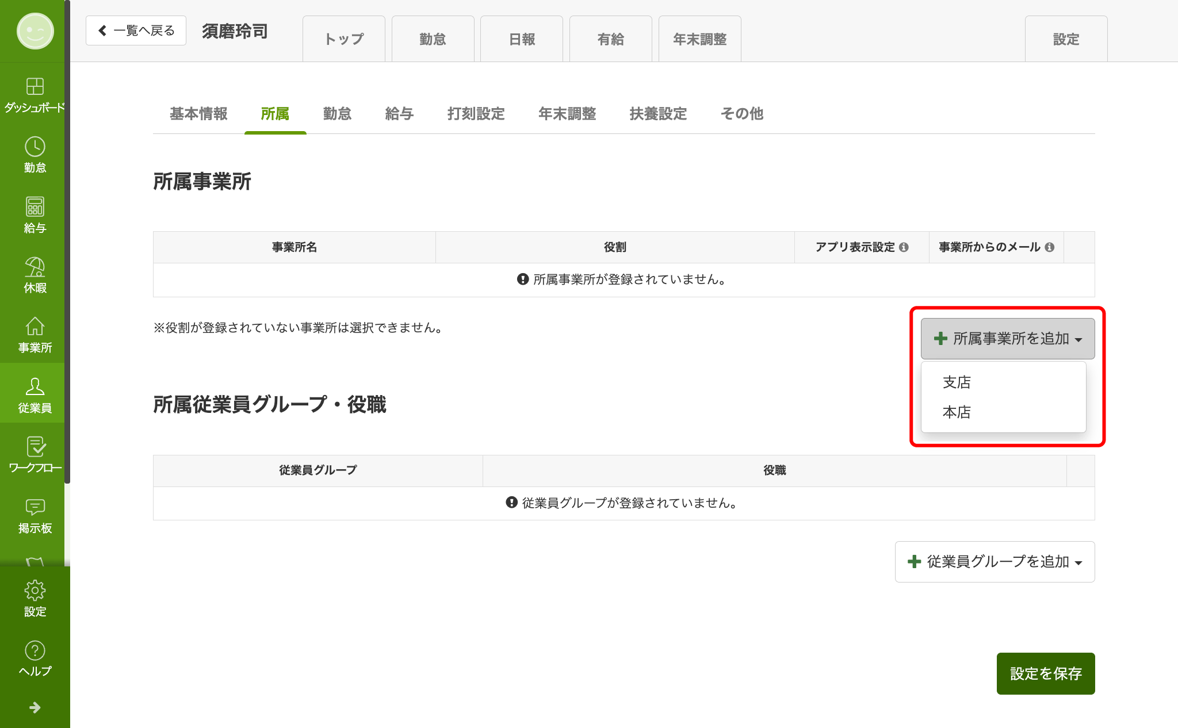Switch to the 打刻設定 tab
1178x728 pixels.
[476, 114]
